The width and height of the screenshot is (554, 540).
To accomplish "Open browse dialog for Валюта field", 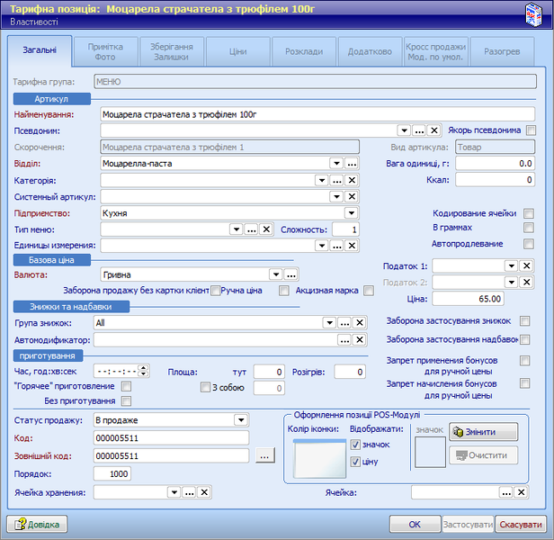I will (x=290, y=274).
